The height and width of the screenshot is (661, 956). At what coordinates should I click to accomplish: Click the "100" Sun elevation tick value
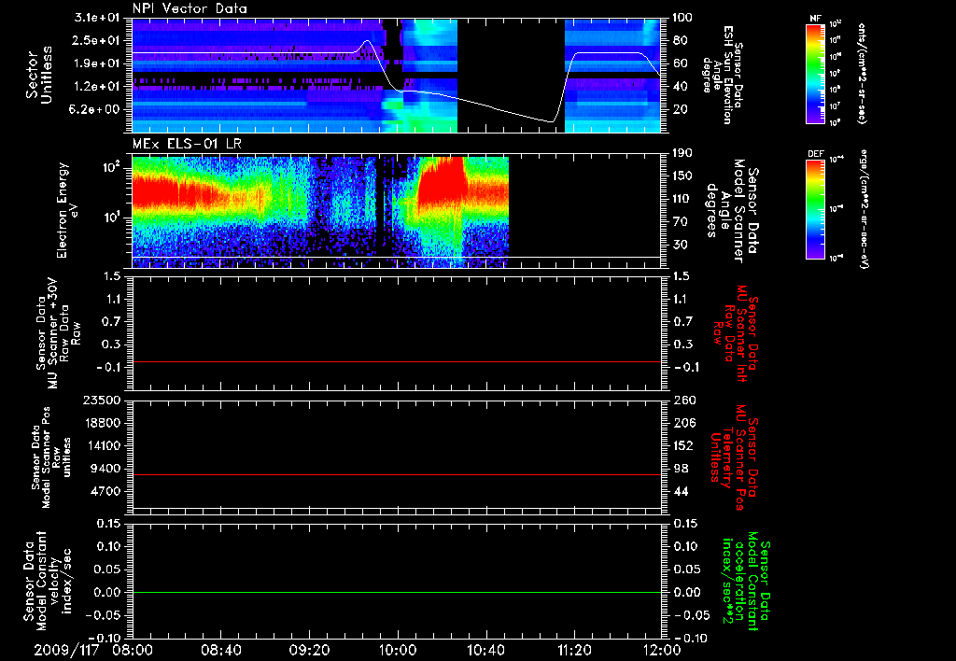coord(683,18)
